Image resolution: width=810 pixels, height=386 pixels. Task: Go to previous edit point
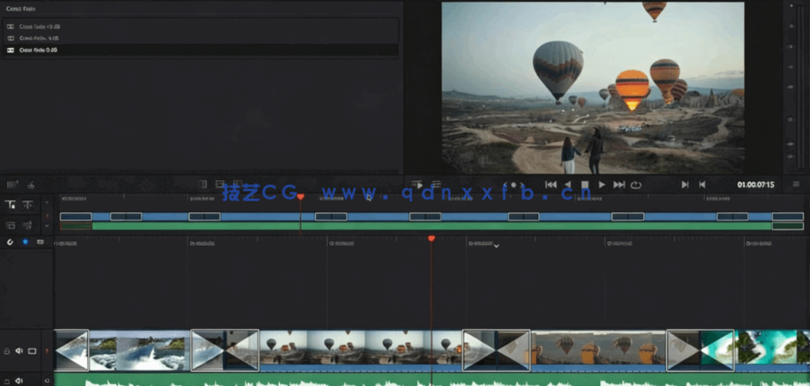click(x=702, y=185)
